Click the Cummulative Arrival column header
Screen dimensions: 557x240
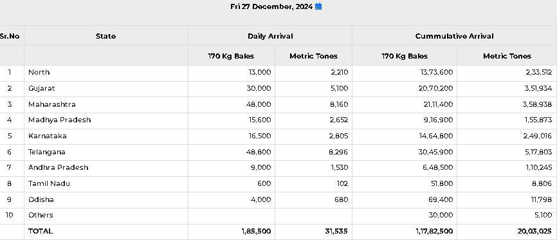[454, 36]
